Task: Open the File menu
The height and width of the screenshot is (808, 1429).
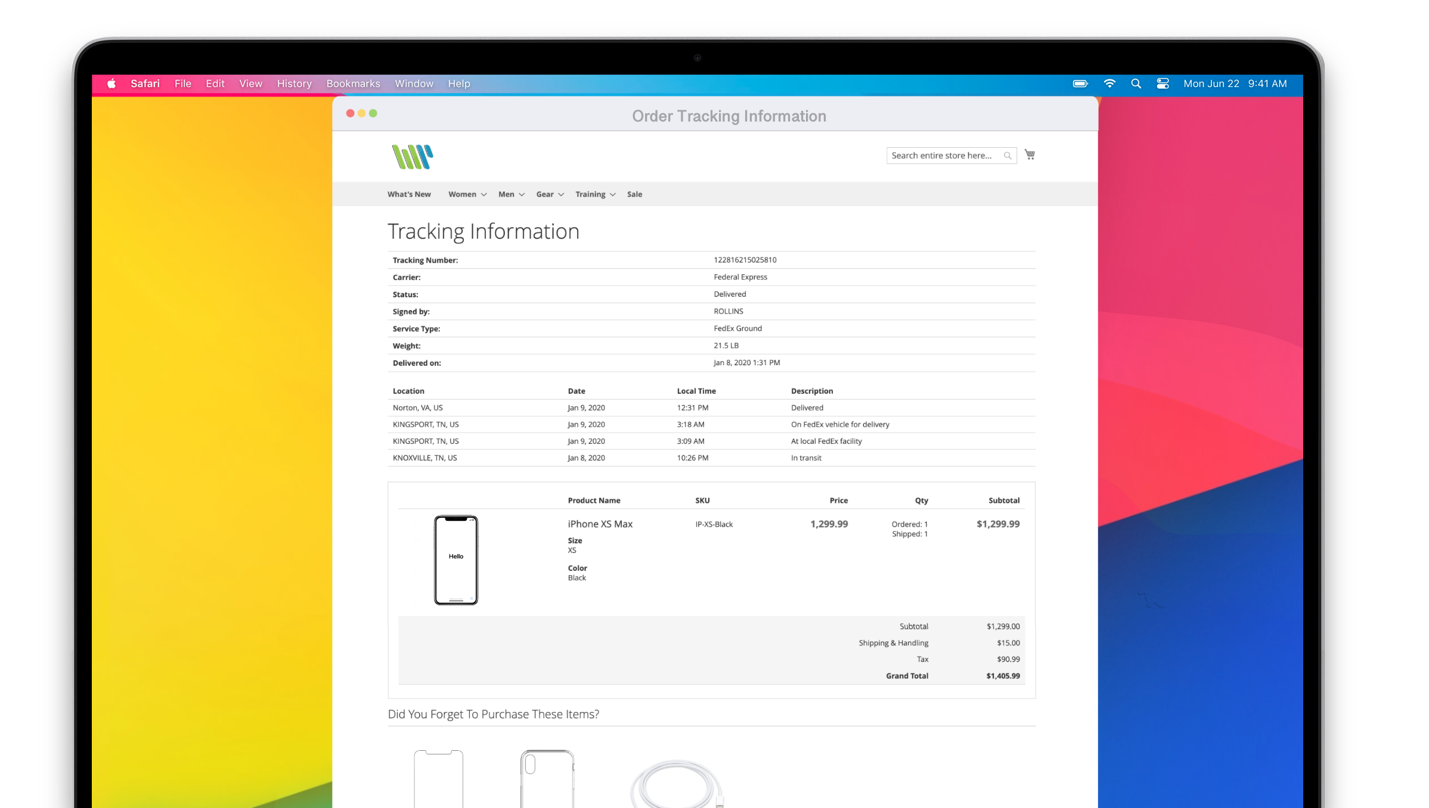Action: click(x=183, y=83)
